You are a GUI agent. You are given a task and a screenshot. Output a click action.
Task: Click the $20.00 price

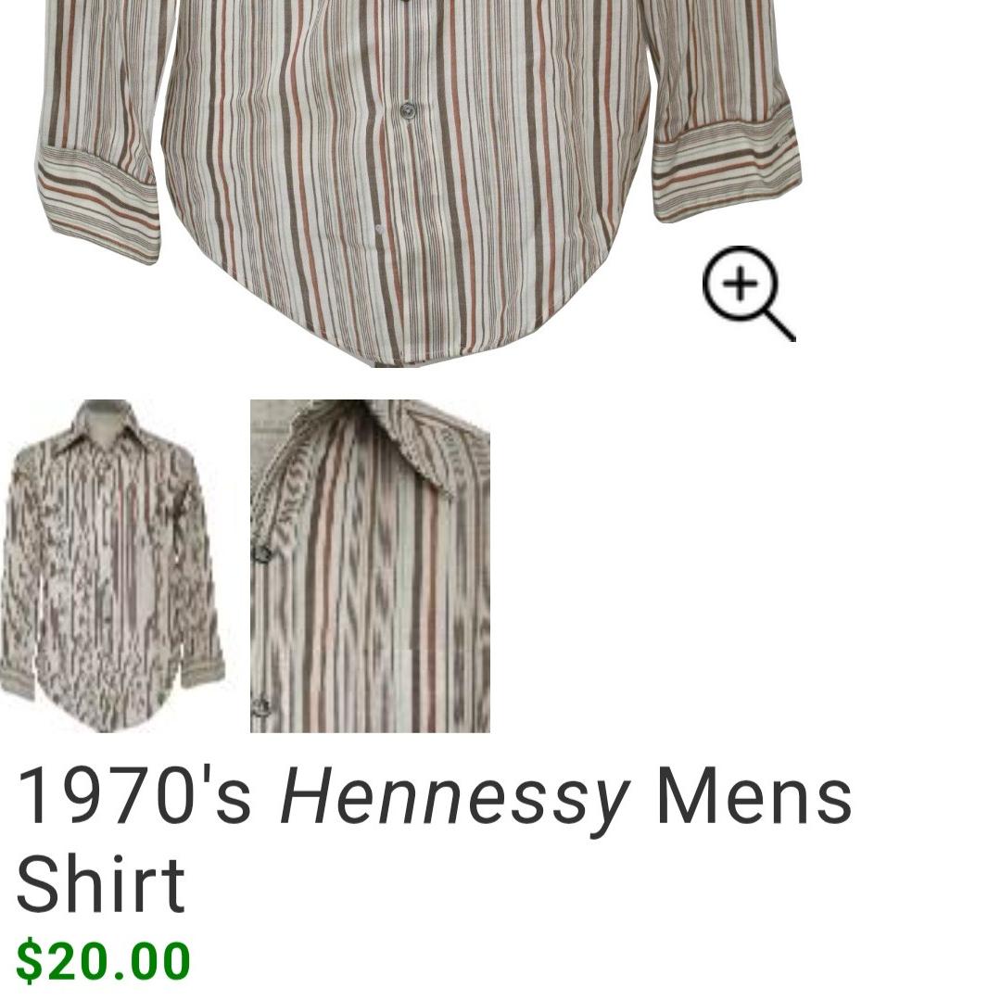[103, 960]
